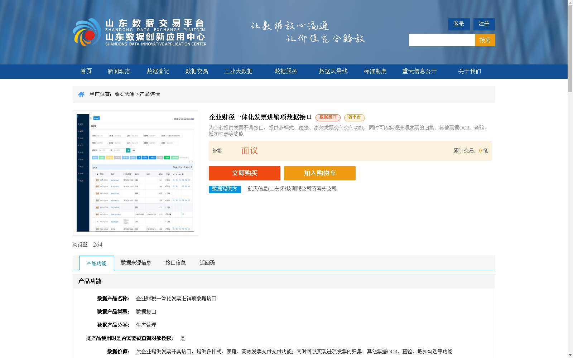Click 数据大集 breadcrumb link
Screen dimensions: 573x358
pos(125,94)
